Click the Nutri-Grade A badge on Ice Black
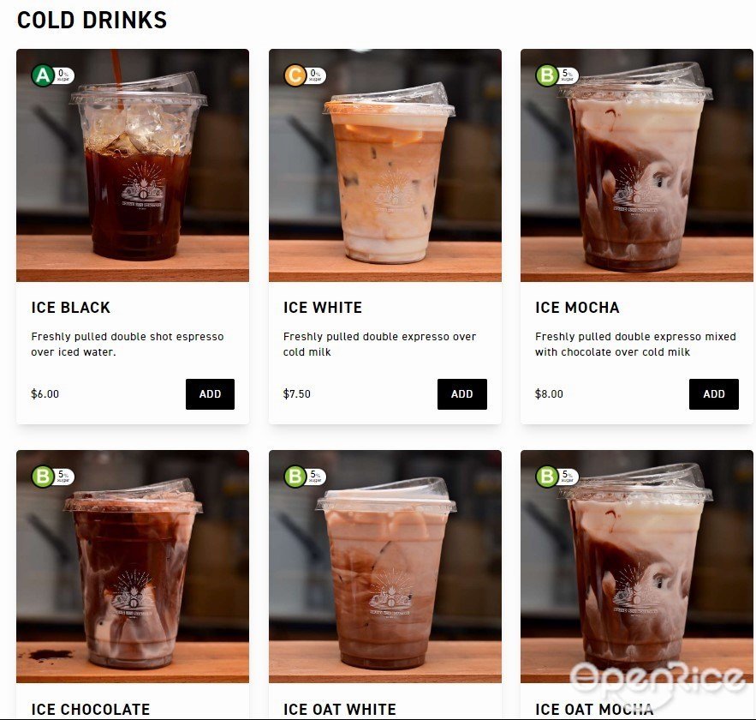Image resolution: width=756 pixels, height=720 pixels. (52, 75)
